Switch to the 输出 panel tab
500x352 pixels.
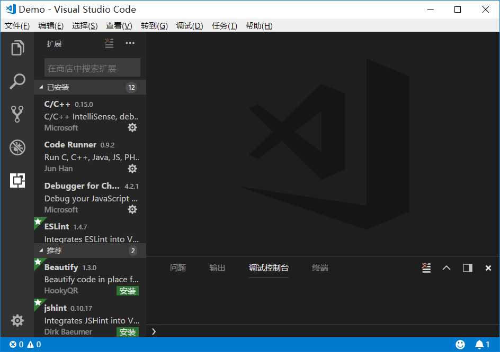[217, 268]
